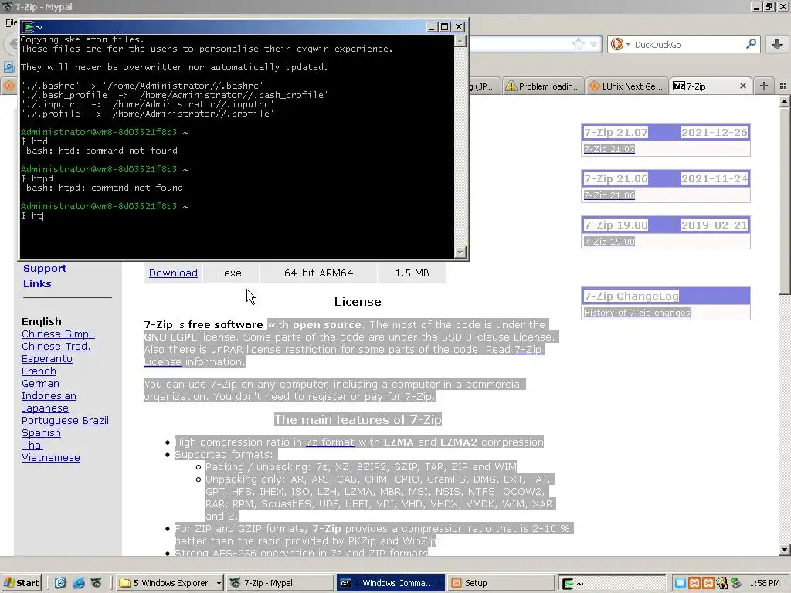Click Download for 64-bit ARM64

point(173,273)
